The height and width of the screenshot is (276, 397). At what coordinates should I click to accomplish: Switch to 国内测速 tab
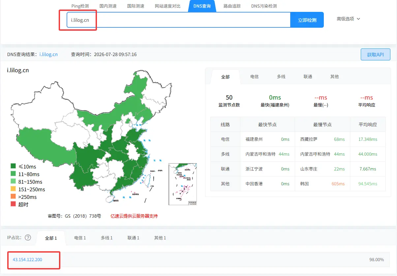click(108, 6)
